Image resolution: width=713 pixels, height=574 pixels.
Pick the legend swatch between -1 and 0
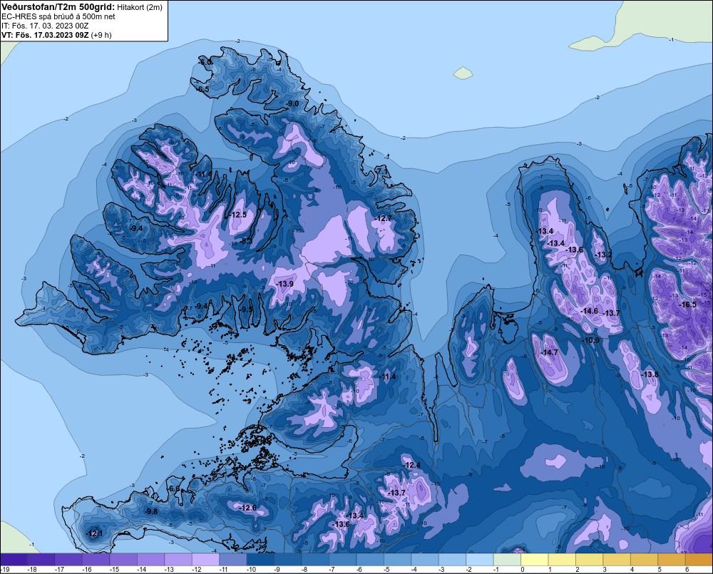pos(508,560)
